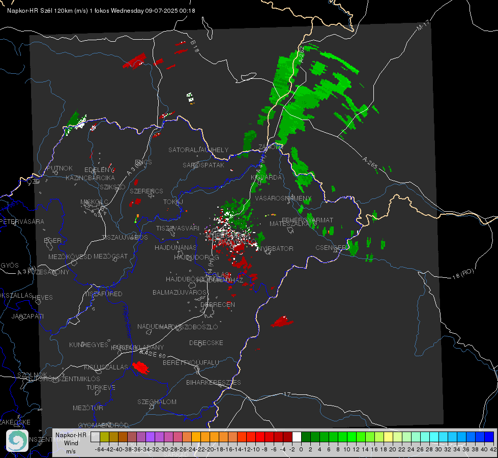Click the 18 (RO) road label
498x458 pixels.
tap(463, 274)
